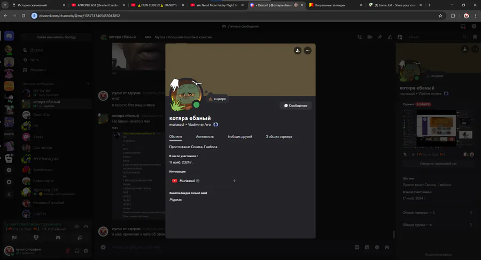Open DM with DumitCar
481x260 pixels.
56,115
